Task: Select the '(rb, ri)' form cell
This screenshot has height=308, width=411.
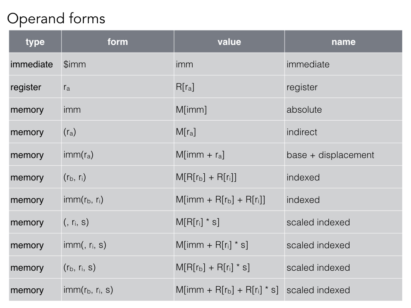Action: [x=75, y=177]
